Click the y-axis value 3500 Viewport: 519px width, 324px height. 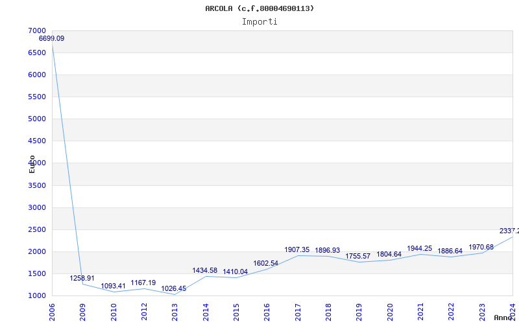(x=37, y=185)
